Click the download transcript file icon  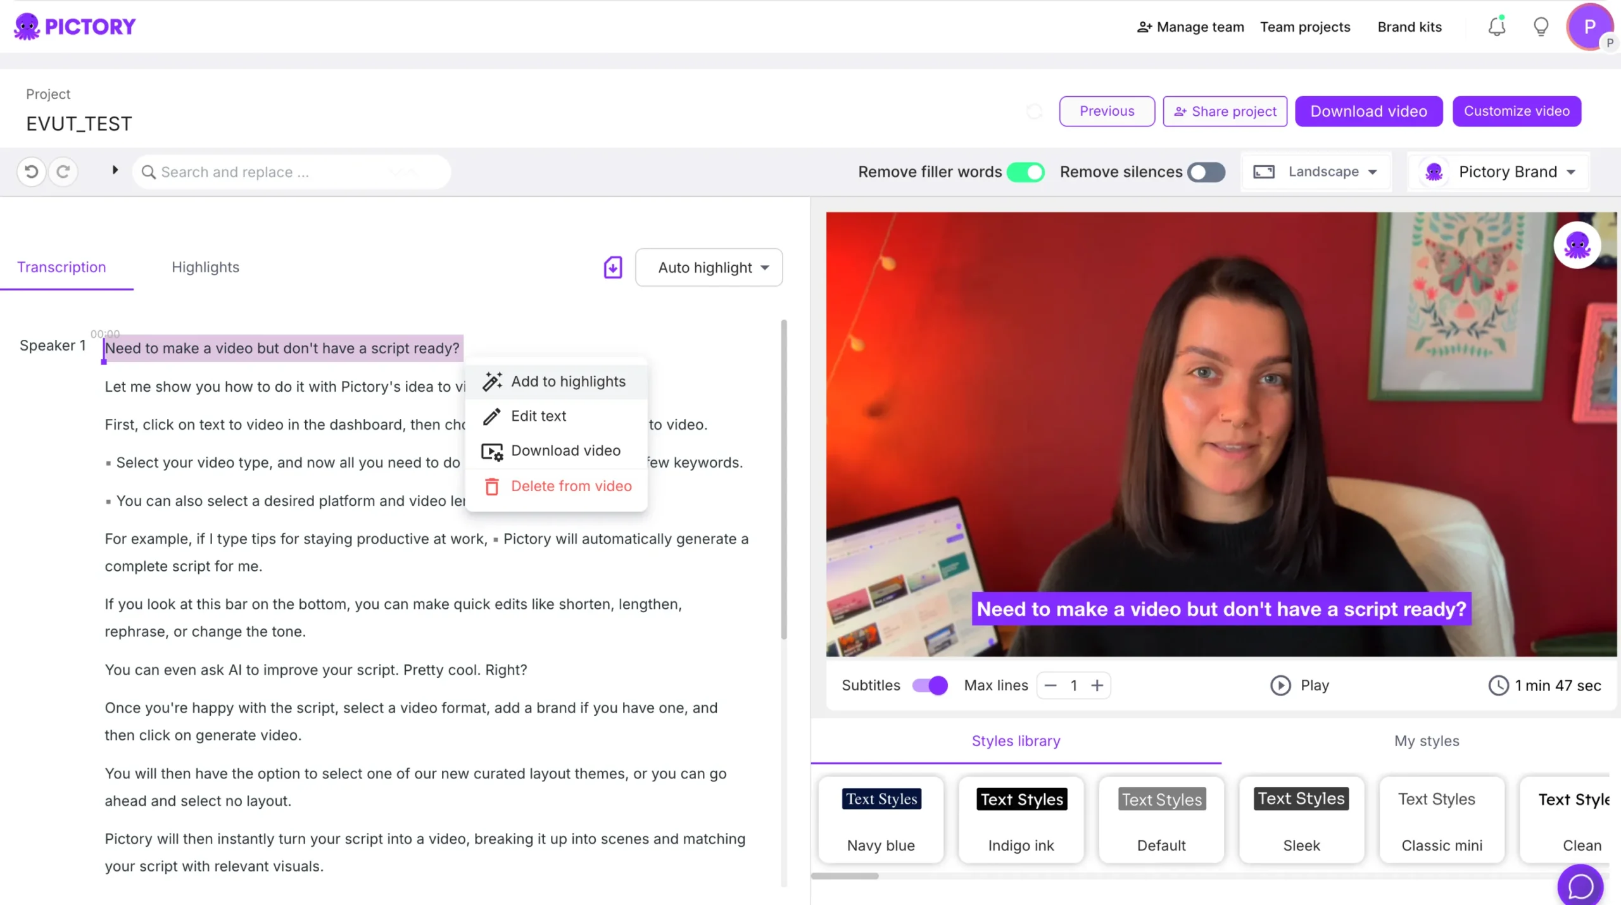(612, 268)
